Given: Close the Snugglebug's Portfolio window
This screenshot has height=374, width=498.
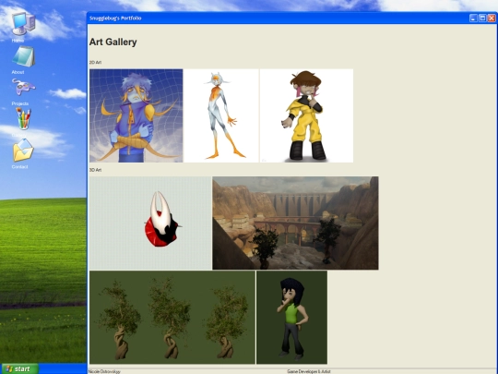Looking at the screenshot, I should point(492,18).
